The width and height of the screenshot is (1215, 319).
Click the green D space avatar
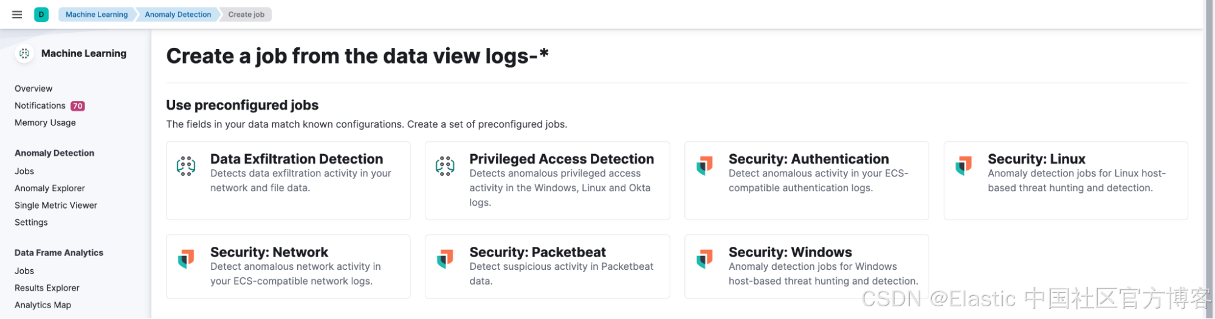click(41, 15)
